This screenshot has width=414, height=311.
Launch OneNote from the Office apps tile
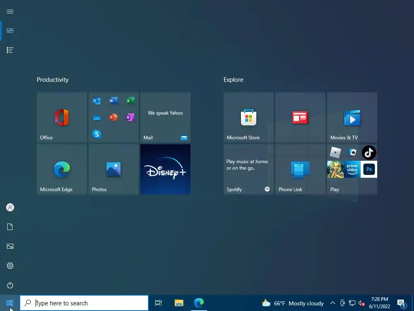click(130, 117)
